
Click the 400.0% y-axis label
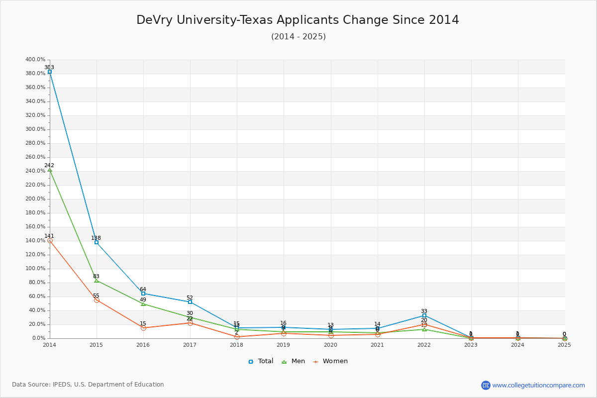point(35,60)
